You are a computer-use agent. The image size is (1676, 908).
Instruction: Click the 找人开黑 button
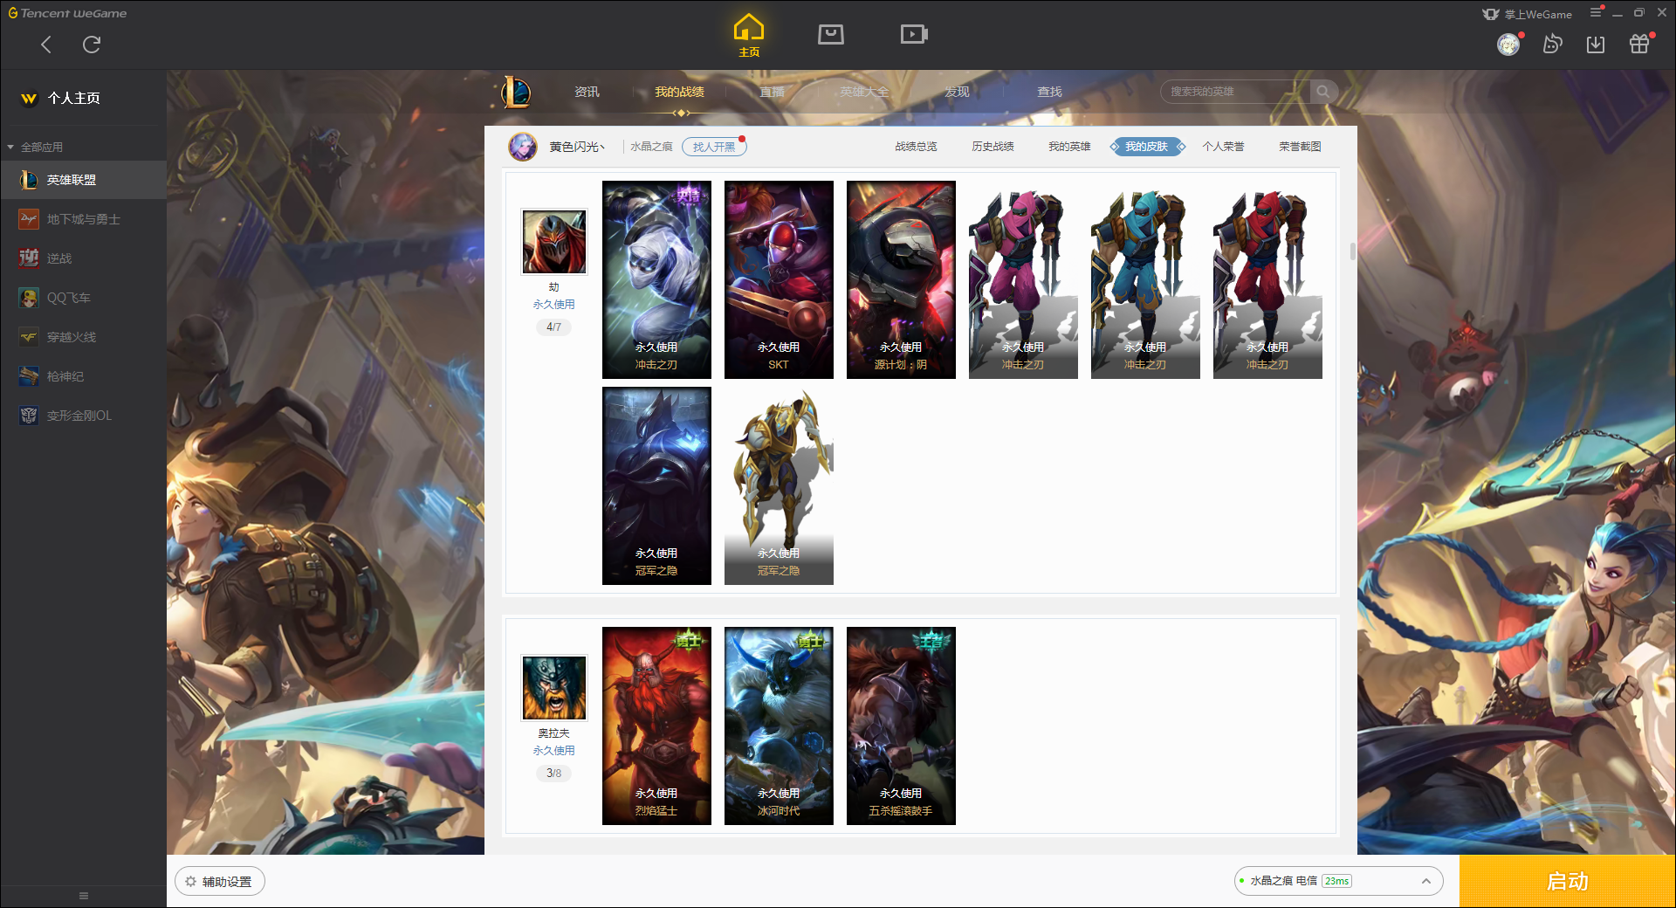coord(714,147)
